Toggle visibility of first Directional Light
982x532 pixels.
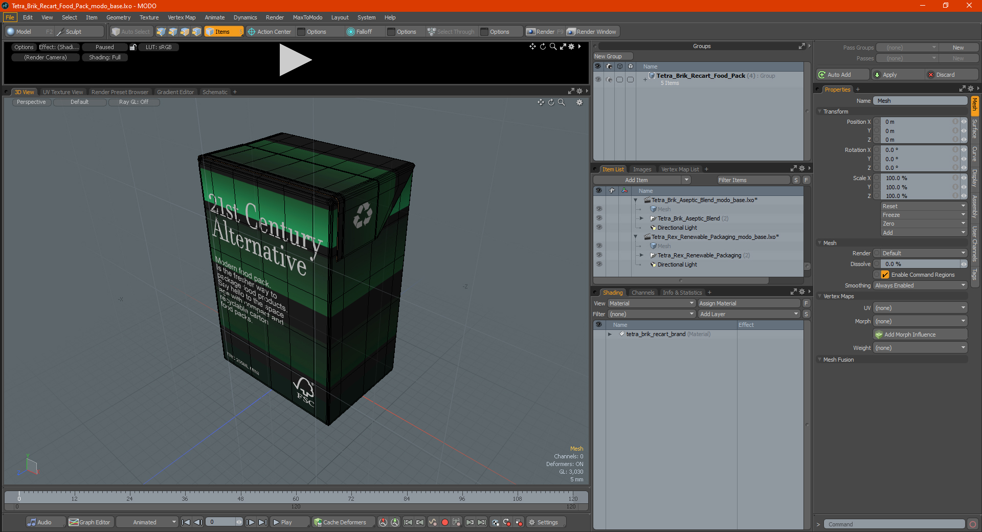point(599,228)
